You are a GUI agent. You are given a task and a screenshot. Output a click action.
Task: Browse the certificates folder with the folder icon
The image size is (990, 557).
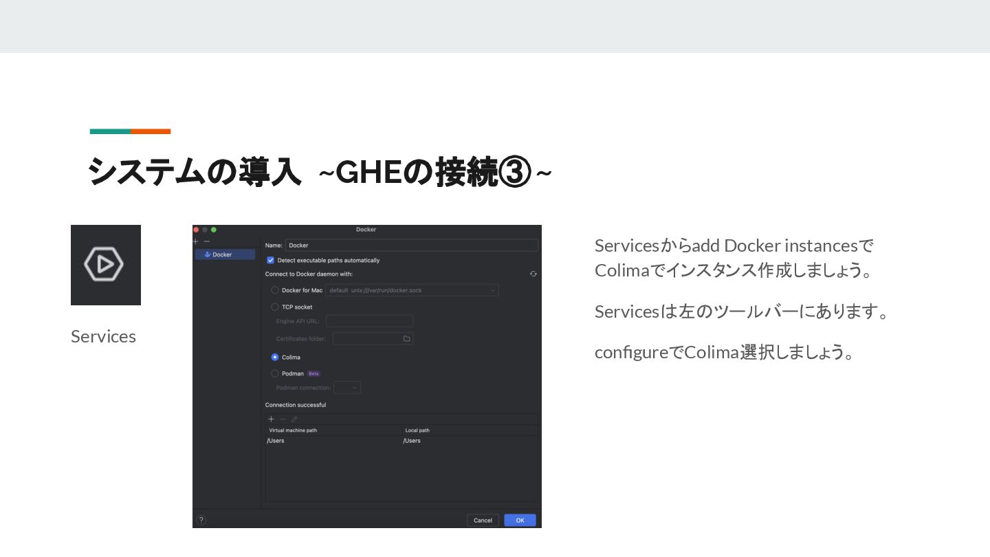click(x=406, y=338)
